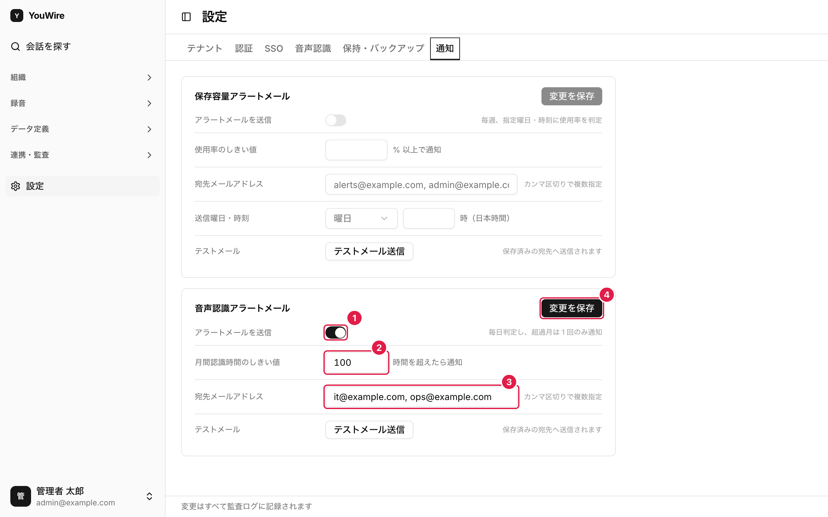Click the 設定 page heading

(214, 17)
